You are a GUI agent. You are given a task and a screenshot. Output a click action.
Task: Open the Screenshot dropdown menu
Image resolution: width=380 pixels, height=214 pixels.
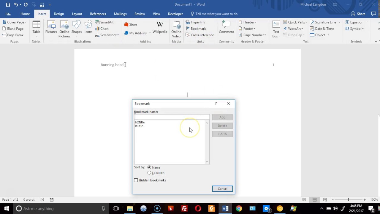coord(118,35)
